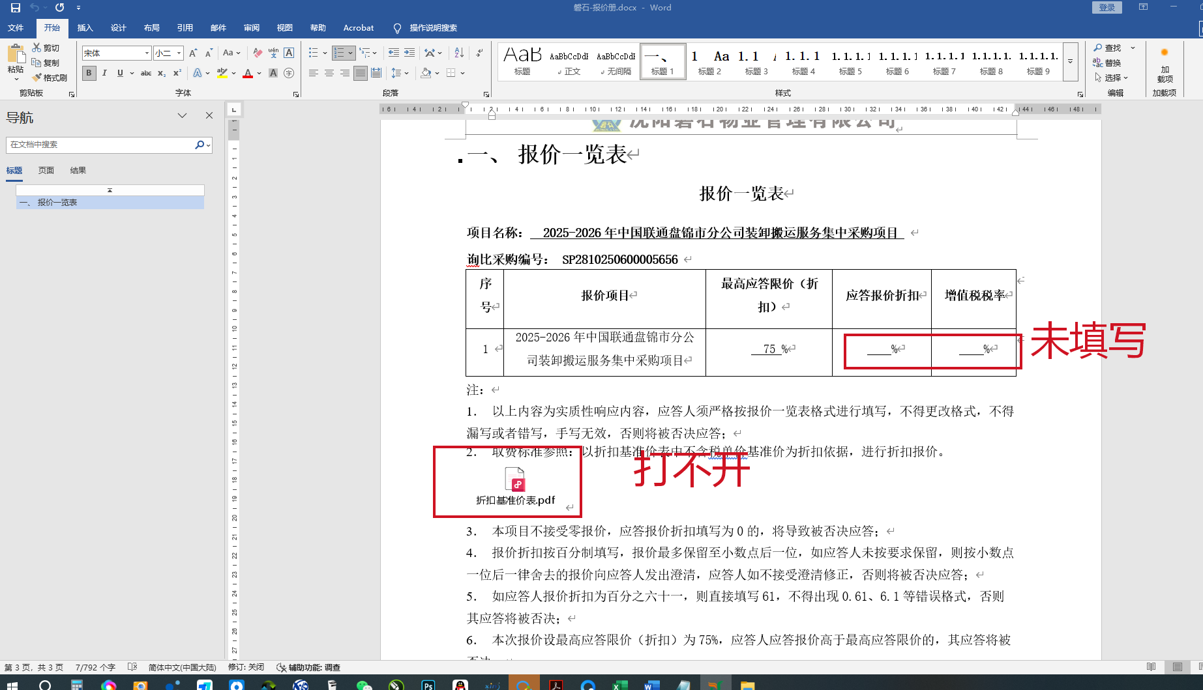
Task: Toggle the numbered list button
Action: [x=339, y=53]
